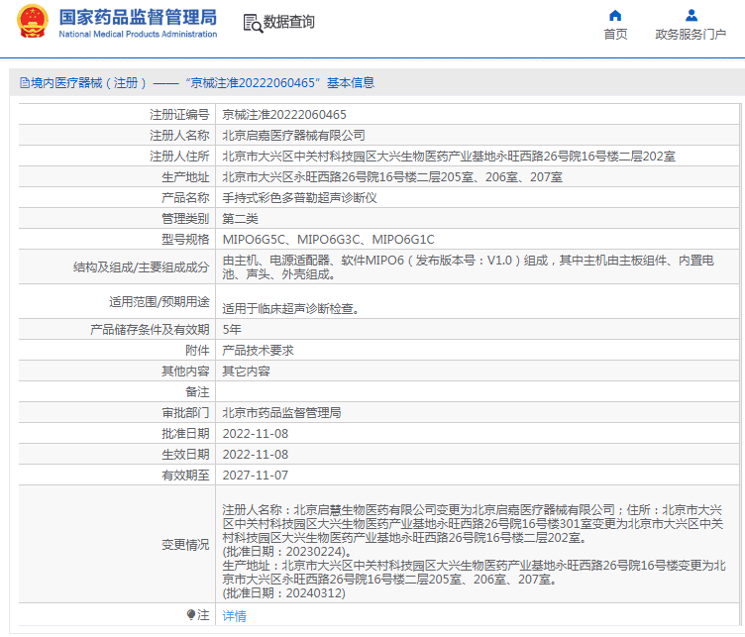745x637 pixels.
Task: Go to 首页 text link
Action: pyautogui.click(x=615, y=35)
